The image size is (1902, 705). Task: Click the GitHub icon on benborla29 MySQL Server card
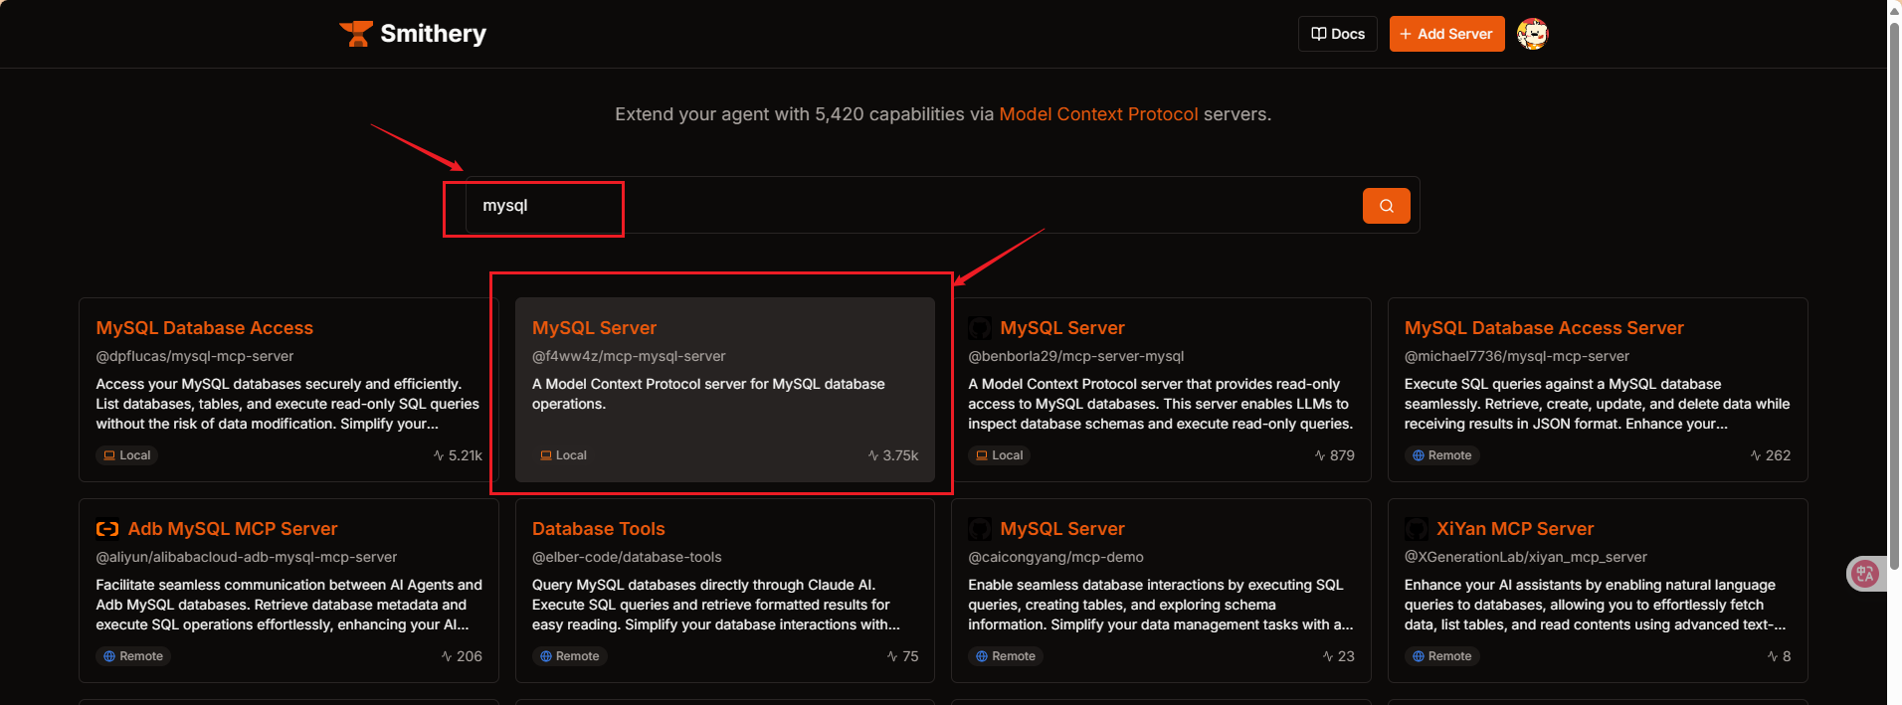980,328
